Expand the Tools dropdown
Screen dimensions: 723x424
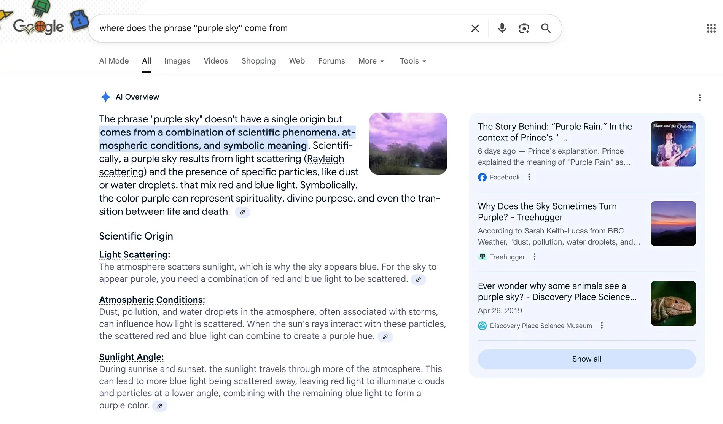[x=413, y=61]
